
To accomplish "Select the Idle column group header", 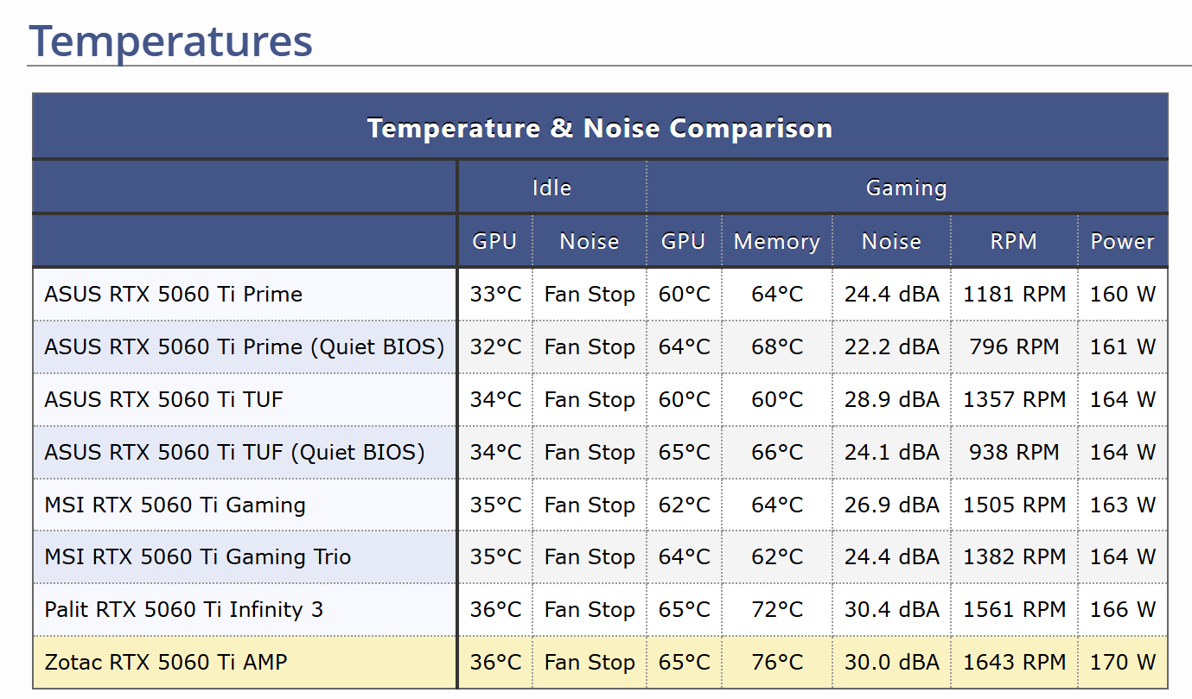I will (x=551, y=187).
